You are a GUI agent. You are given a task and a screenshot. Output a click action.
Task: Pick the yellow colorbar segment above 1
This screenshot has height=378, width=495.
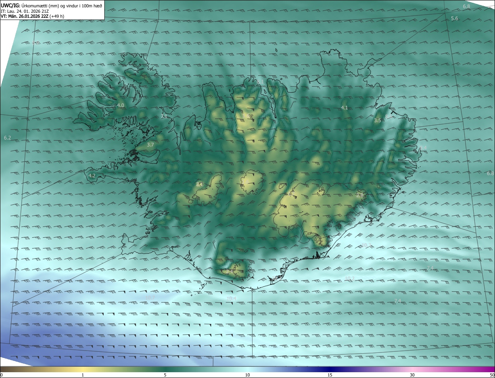click(x=83, y=369)
